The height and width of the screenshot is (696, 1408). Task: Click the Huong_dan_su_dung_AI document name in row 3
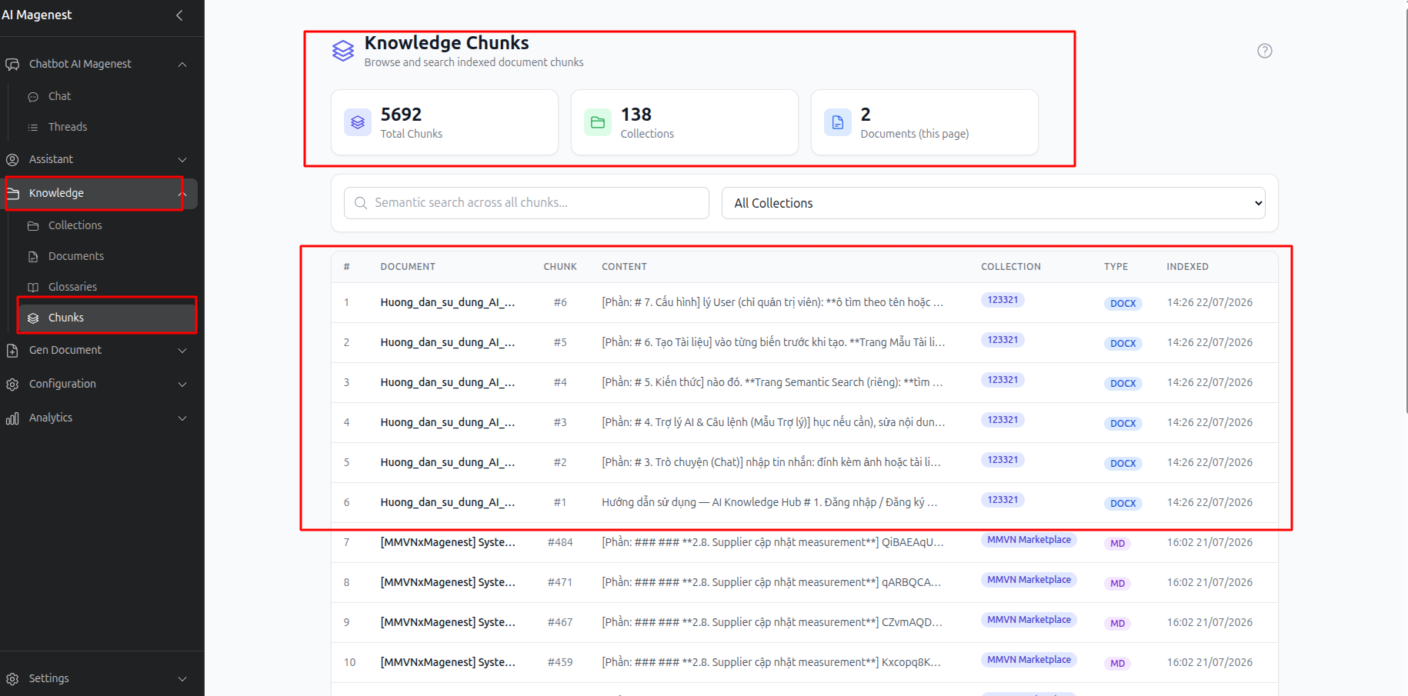click(448, 383)
